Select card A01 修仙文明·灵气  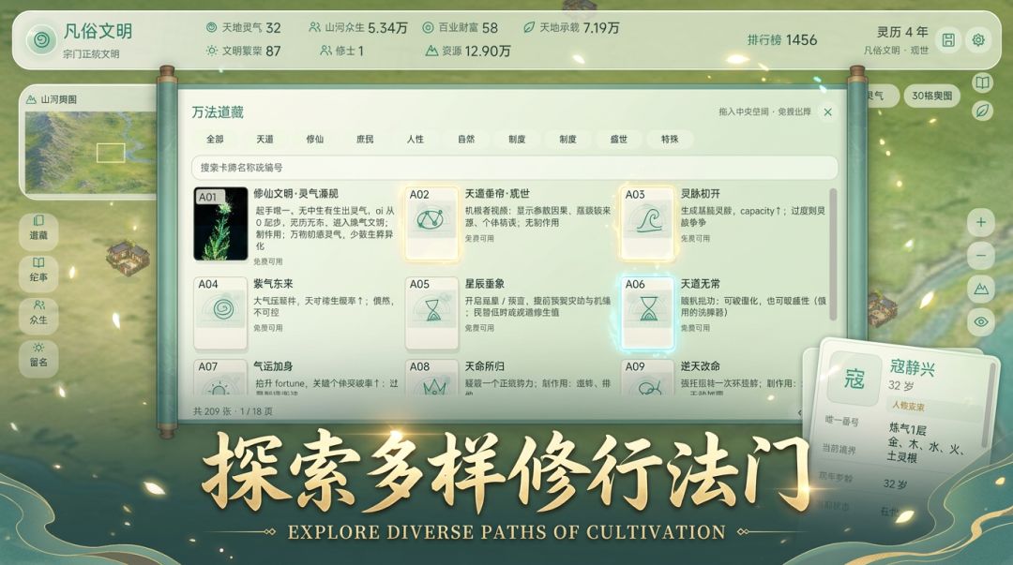(x=220, y=223)
